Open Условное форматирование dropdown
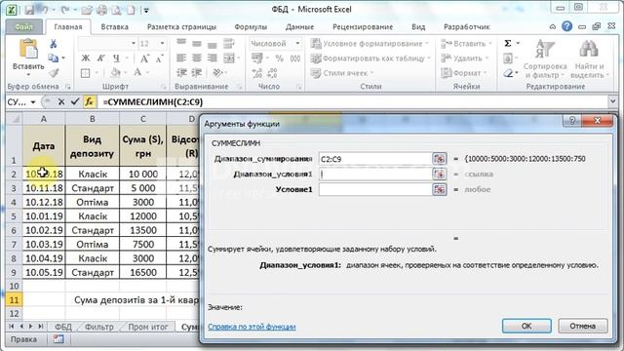624x351 pixels. point(370,43)
